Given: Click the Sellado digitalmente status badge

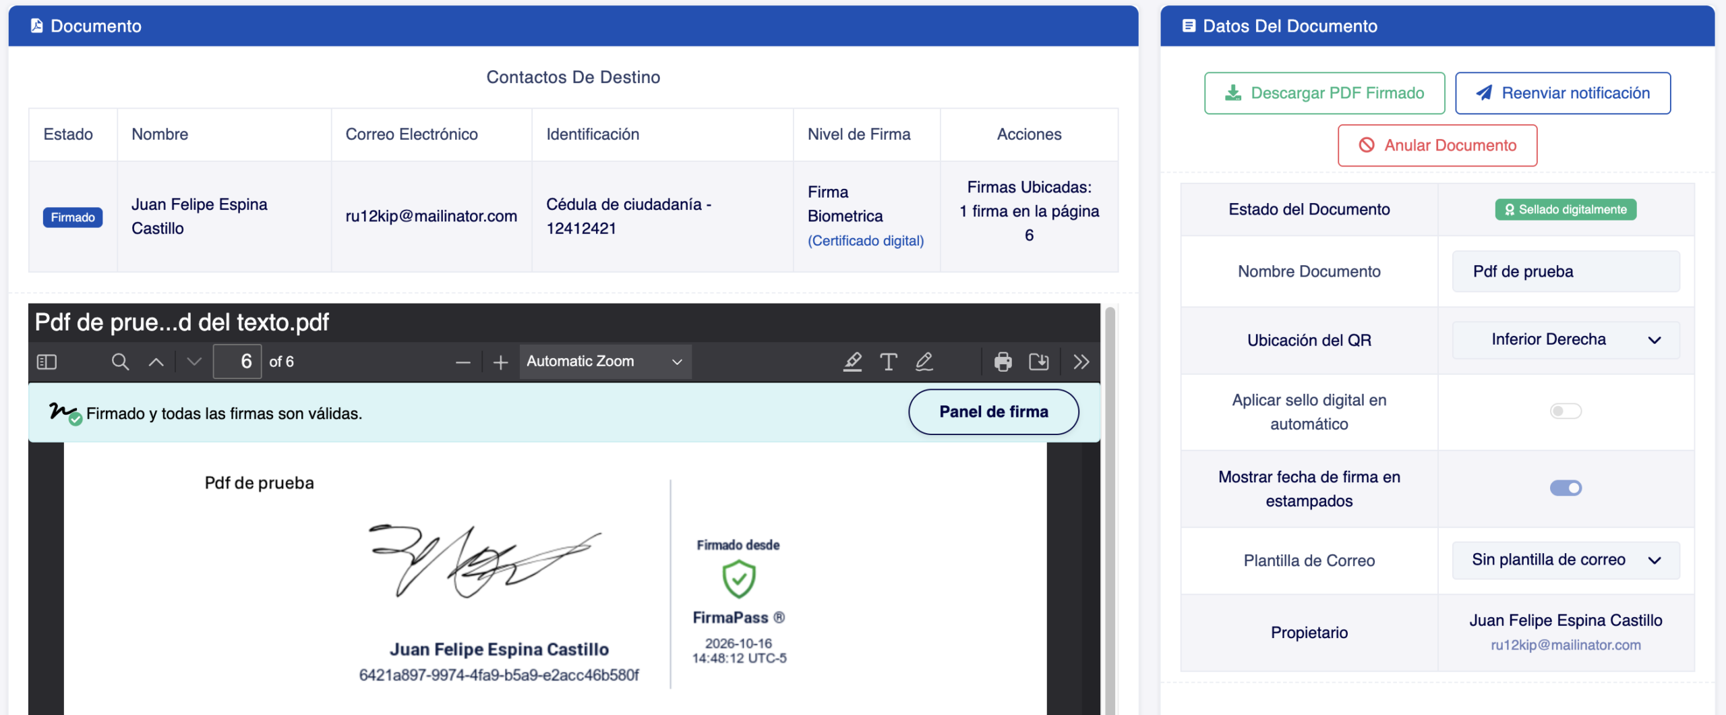Looking at the screenshot, I should (x=1565, y=210).
